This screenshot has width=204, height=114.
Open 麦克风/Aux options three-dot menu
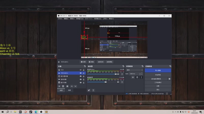(122, 74)
